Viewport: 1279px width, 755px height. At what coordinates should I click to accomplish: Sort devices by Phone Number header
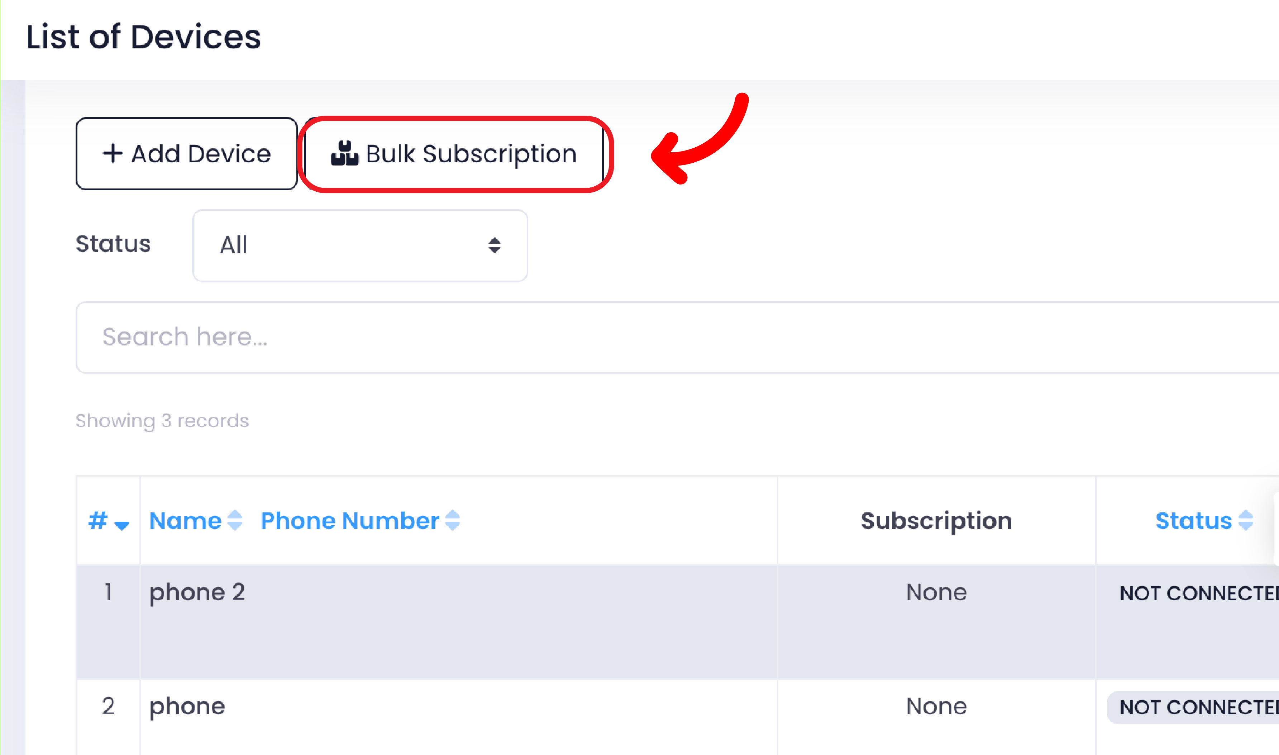coord(349,520)
